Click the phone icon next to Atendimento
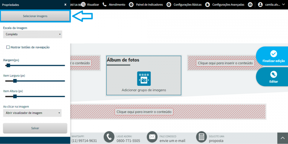 click(x=105, y=4)
